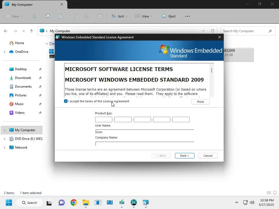The image size is (279, 209).
Task: Click the third Product Key field
Action: [x=142, y=119]
